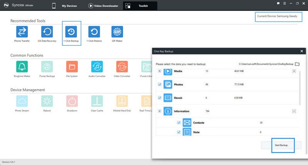The width and height of the screenshot is (308, 165).
Task: Open the File System function
Action: [72, 66]
